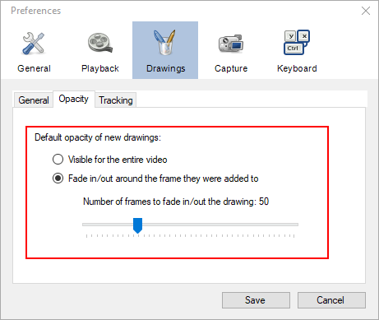
Task: Click the Capture label in the preferences toolbar
Action: pos(231,68)
